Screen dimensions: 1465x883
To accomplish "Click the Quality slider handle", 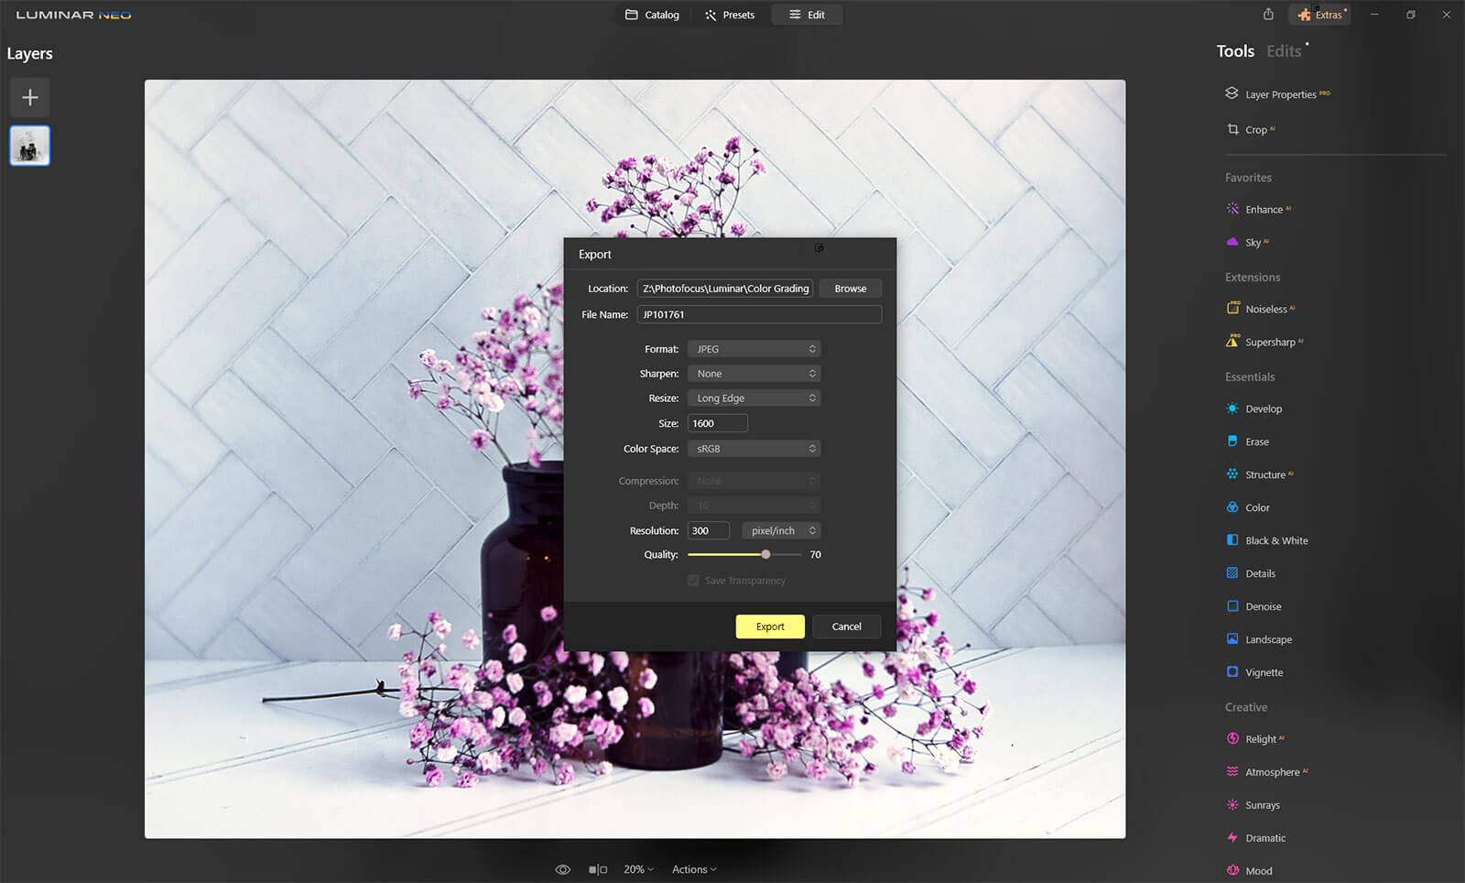I will click(765, 555).
